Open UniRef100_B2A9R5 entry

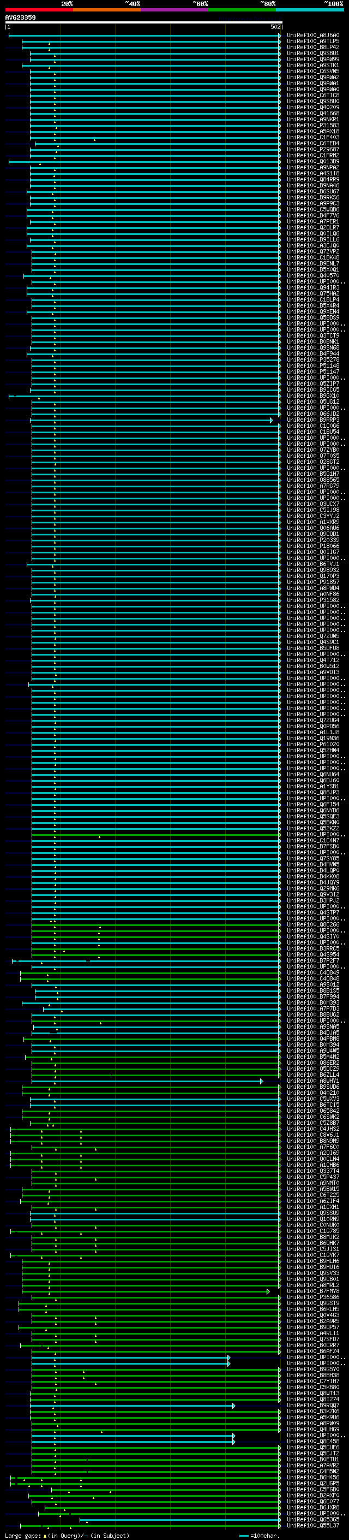(x=313, y=1321)
